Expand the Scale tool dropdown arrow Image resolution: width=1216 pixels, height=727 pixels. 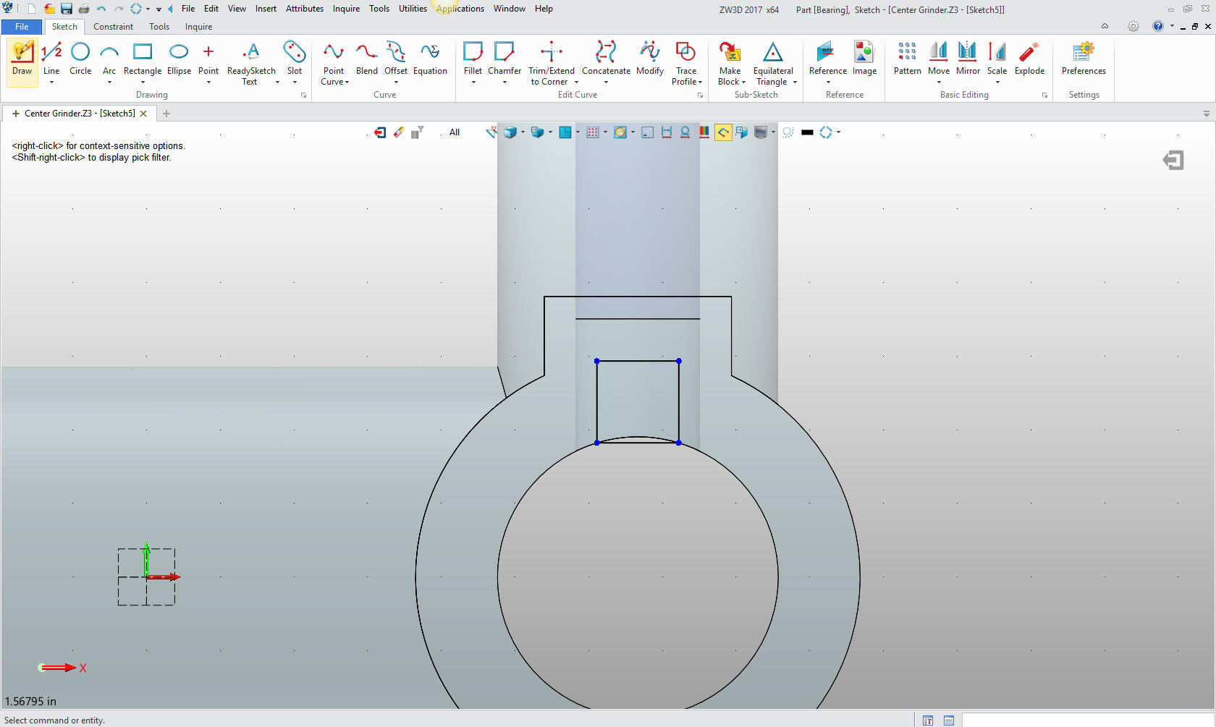pyautogui.click(x=997, y=82)
